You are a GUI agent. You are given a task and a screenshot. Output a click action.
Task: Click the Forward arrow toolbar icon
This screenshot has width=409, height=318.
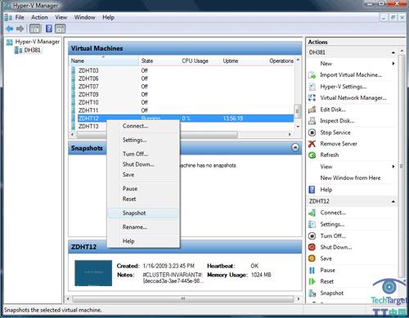[20, 29]
